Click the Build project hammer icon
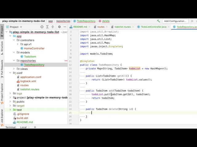The image size is (197, 147). [x=159, y=21]
